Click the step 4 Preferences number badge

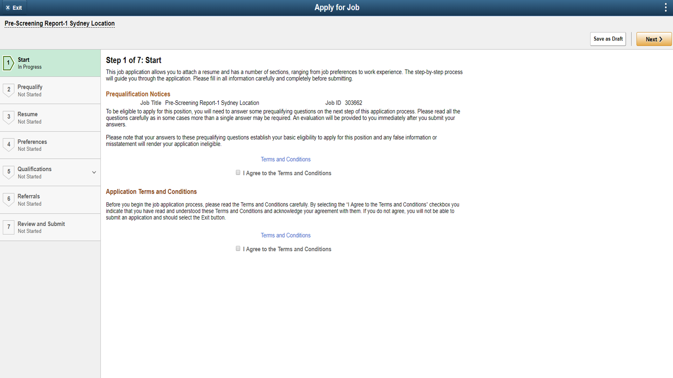9,144
